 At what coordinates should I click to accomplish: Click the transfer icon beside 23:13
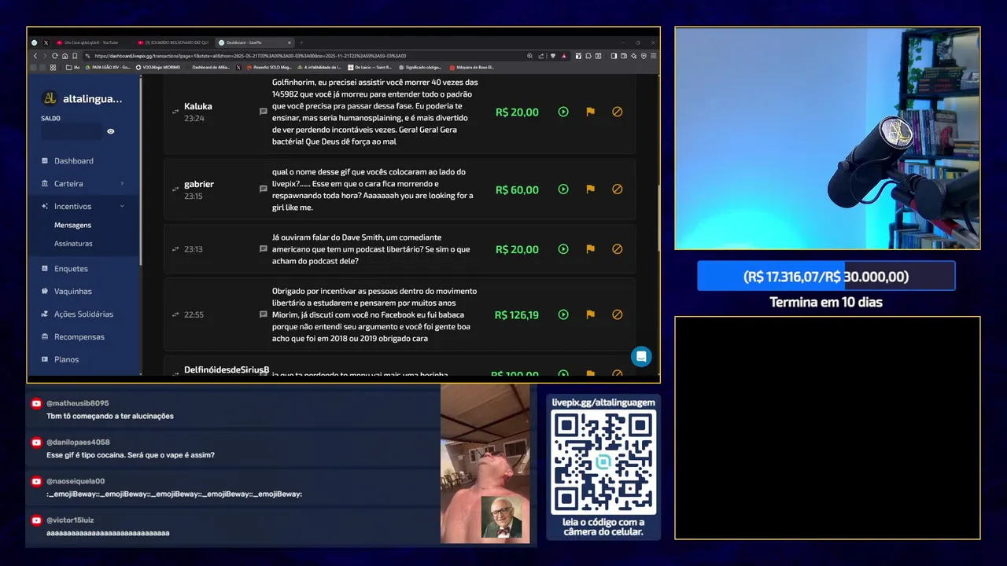175,249
